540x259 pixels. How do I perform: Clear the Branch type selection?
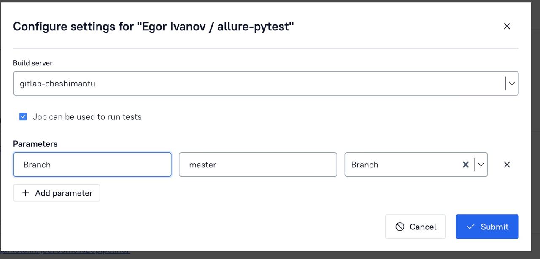[x=465, y=165]
